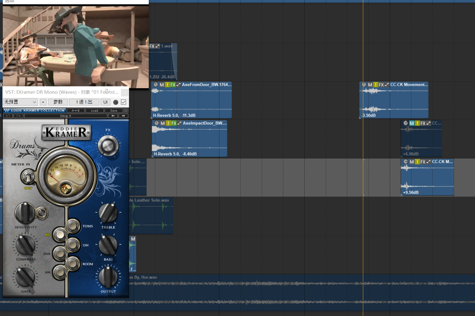Click the volume knob on AxeImpactDoor_BW item
475x316 pixels.
pyautogui.click(x=157, y=123)
